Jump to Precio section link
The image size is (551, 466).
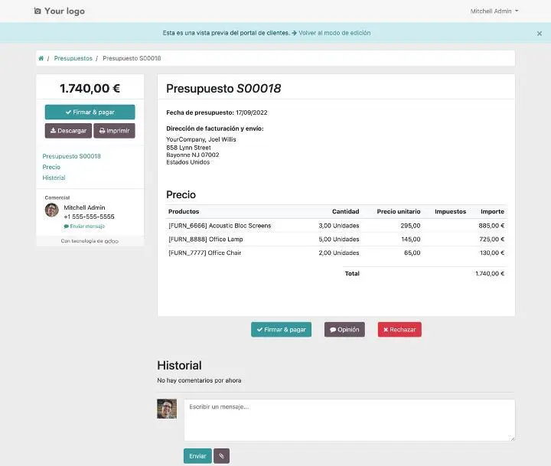(x=51, y=167)
